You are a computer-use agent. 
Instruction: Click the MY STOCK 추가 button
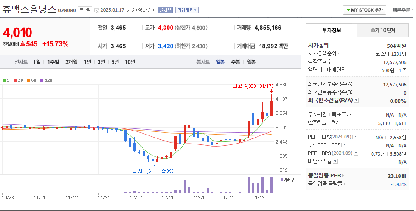tap(364, 10)
